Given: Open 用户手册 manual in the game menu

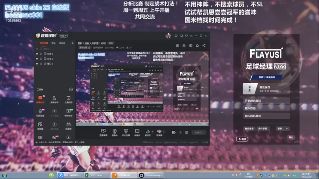Looking at the screenshot, I should [263, 128].
